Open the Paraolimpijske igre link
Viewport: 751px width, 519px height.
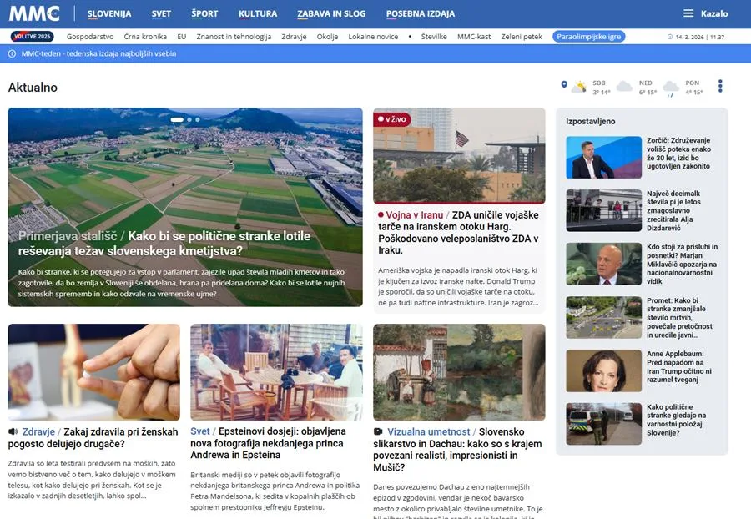(x=588, y=37)
